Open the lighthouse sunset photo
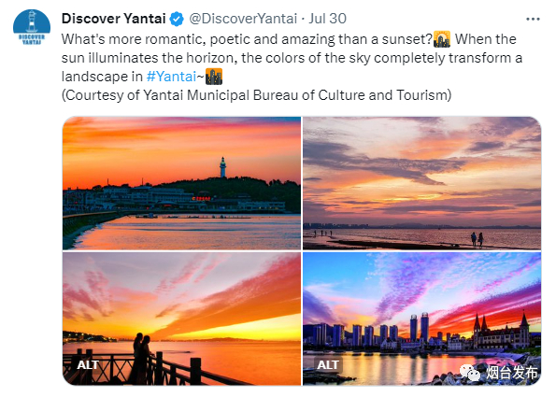This screenshot has height=397, width=556. pyautogui.click(x=181, y=183)
